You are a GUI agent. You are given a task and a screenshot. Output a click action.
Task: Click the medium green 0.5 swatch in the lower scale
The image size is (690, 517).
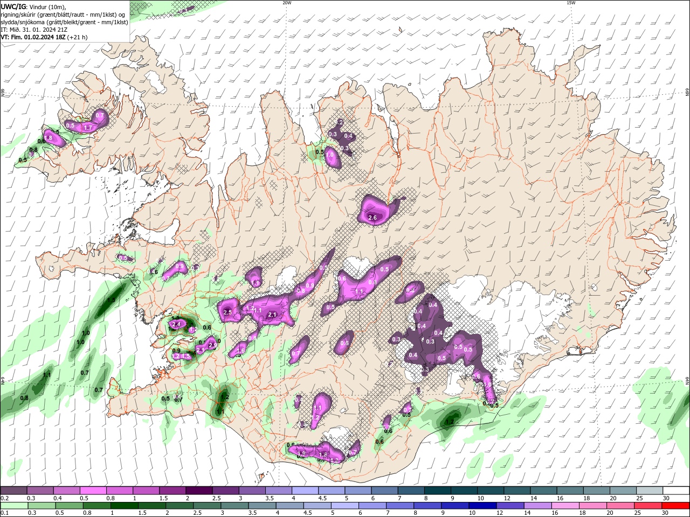69,506
